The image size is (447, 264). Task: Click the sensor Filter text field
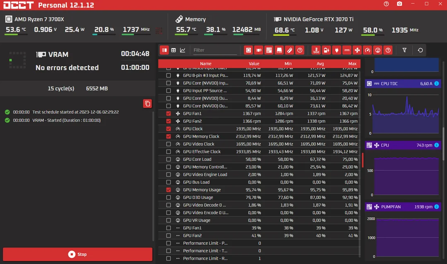point(215,50)
